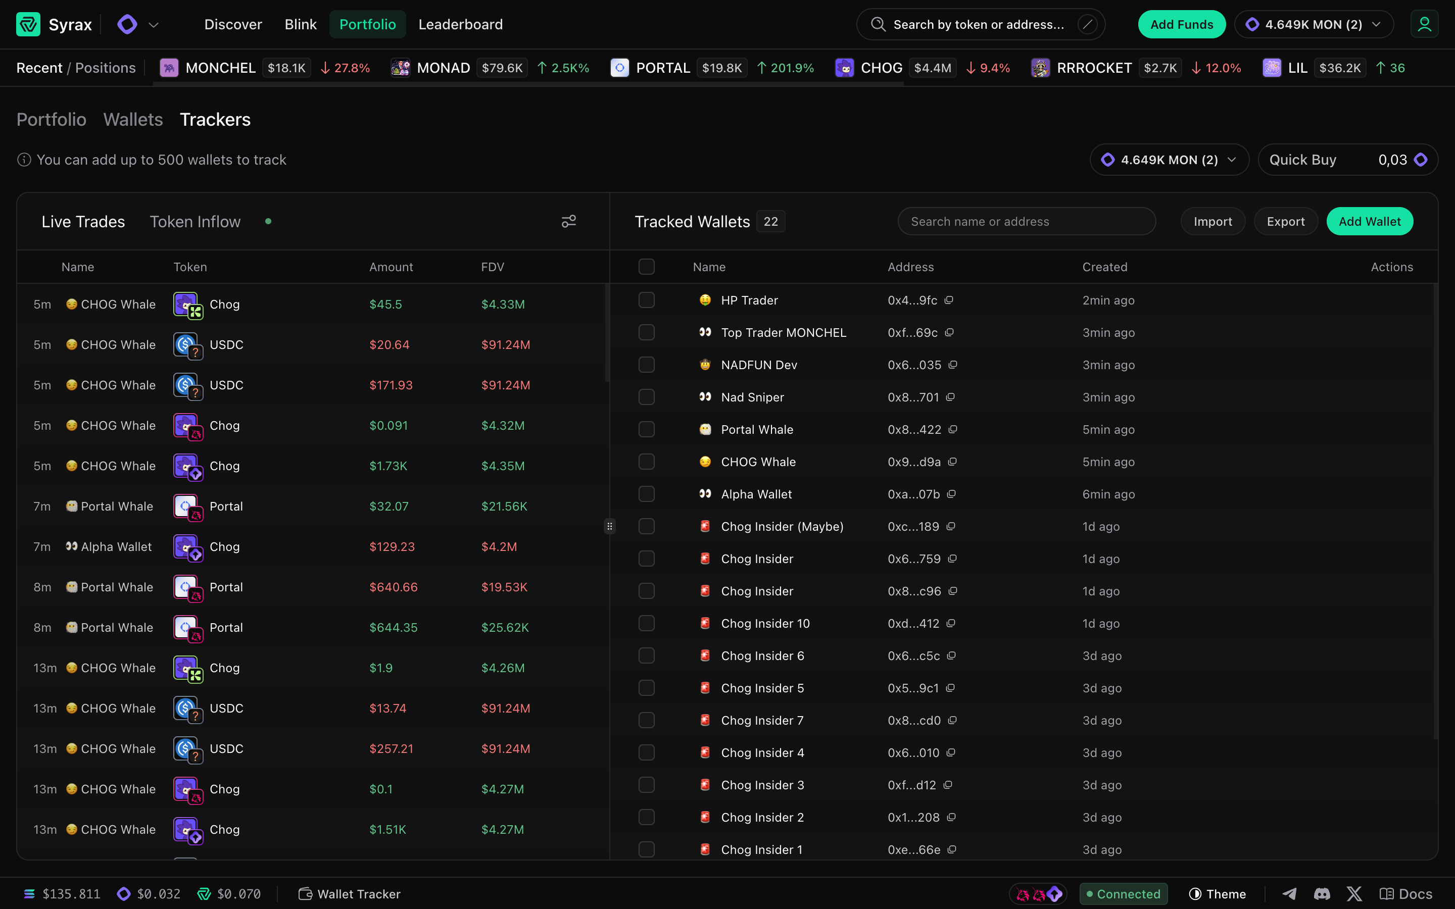Open the MON wallet dropdown beside Quick Buy

(x=1169, y=160)
